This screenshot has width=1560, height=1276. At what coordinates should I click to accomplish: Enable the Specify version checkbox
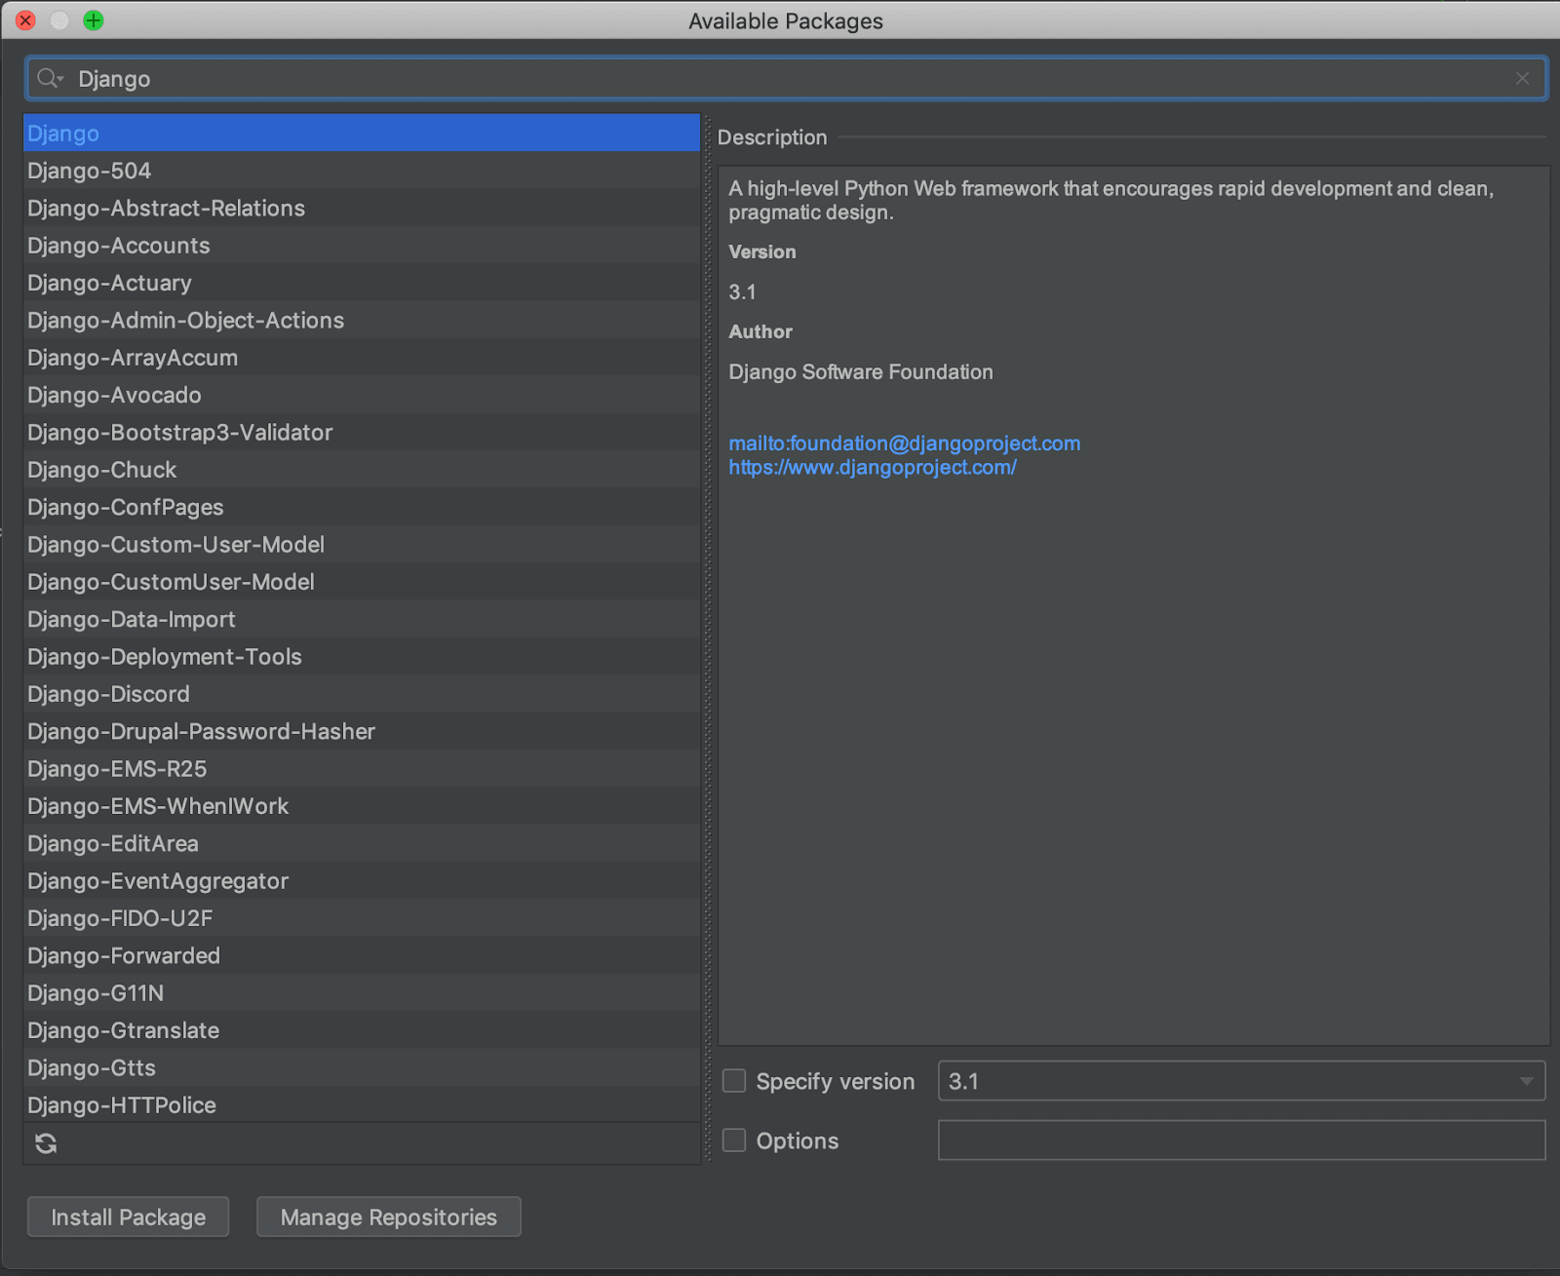click(x=734, y=1081)
